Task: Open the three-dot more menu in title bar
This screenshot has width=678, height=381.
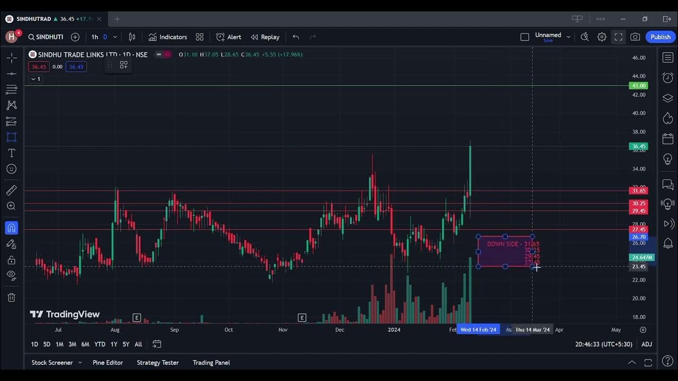Action: [600, 19]
